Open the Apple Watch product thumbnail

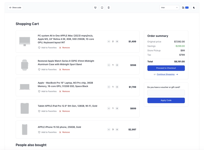tap(24, 65)
